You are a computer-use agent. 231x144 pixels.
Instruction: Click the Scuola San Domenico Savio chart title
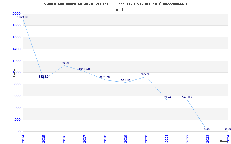115,4
